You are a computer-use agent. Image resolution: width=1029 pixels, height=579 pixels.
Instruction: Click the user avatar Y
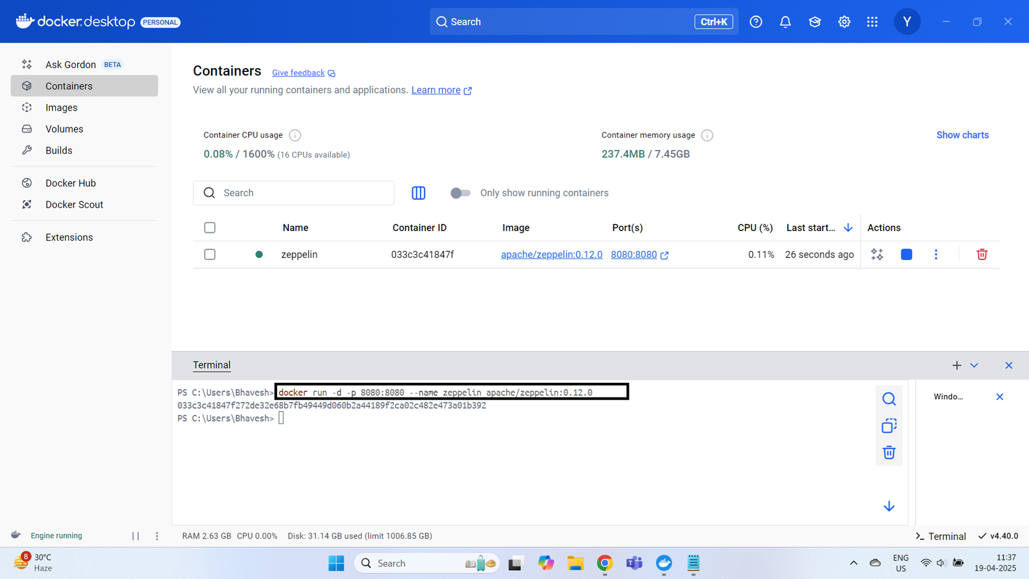click(907, 22)
